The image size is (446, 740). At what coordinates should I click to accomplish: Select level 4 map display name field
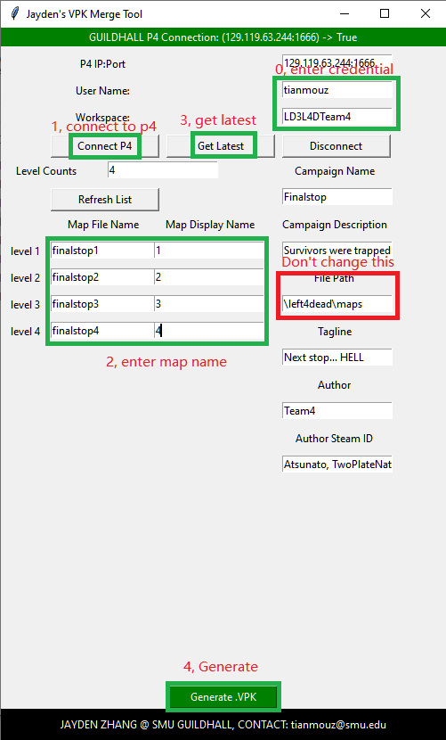[209, 331]
